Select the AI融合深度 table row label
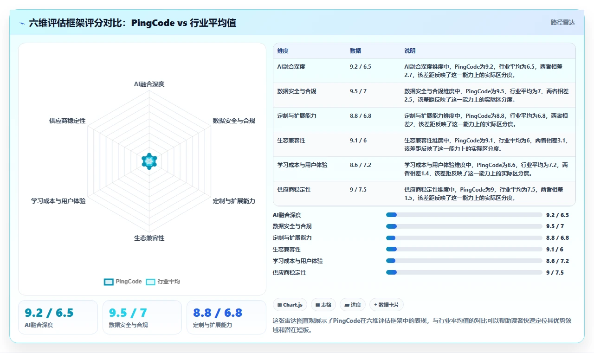The width and height of the screenshot is (594, 353). (x=291, y=67)
